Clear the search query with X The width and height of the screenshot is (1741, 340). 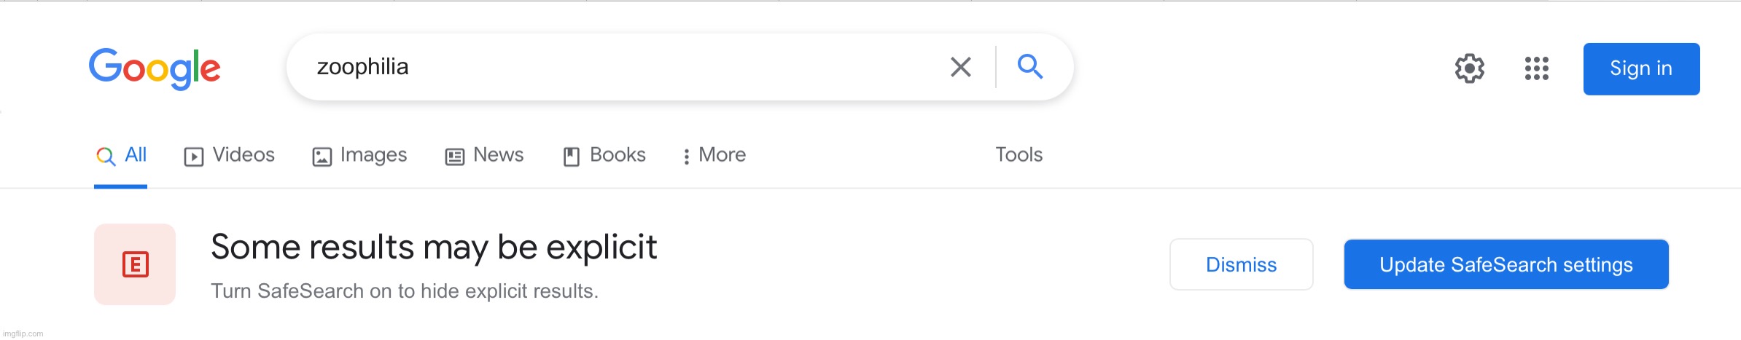[x=961, y=67]
